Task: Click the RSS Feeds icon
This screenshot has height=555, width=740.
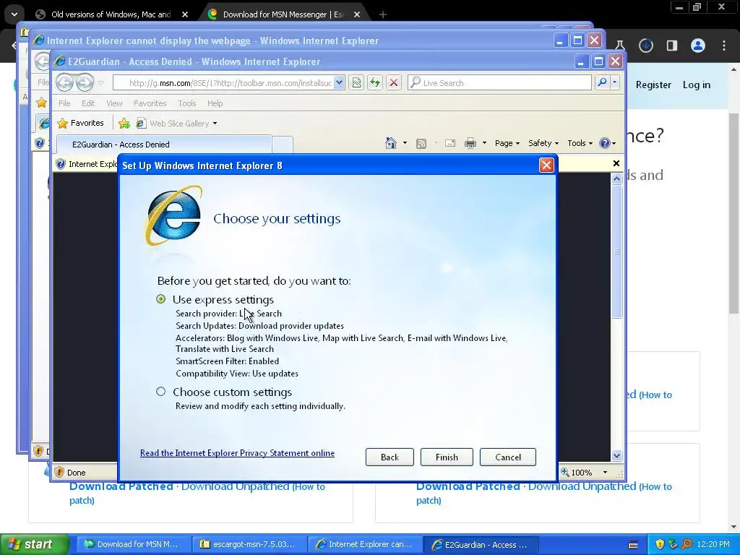Action: (421, 144)
